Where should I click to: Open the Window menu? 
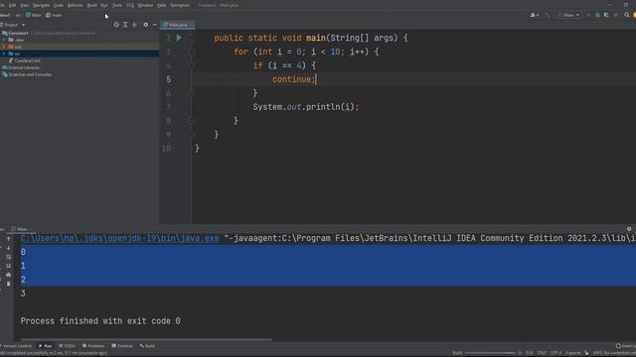145,5
